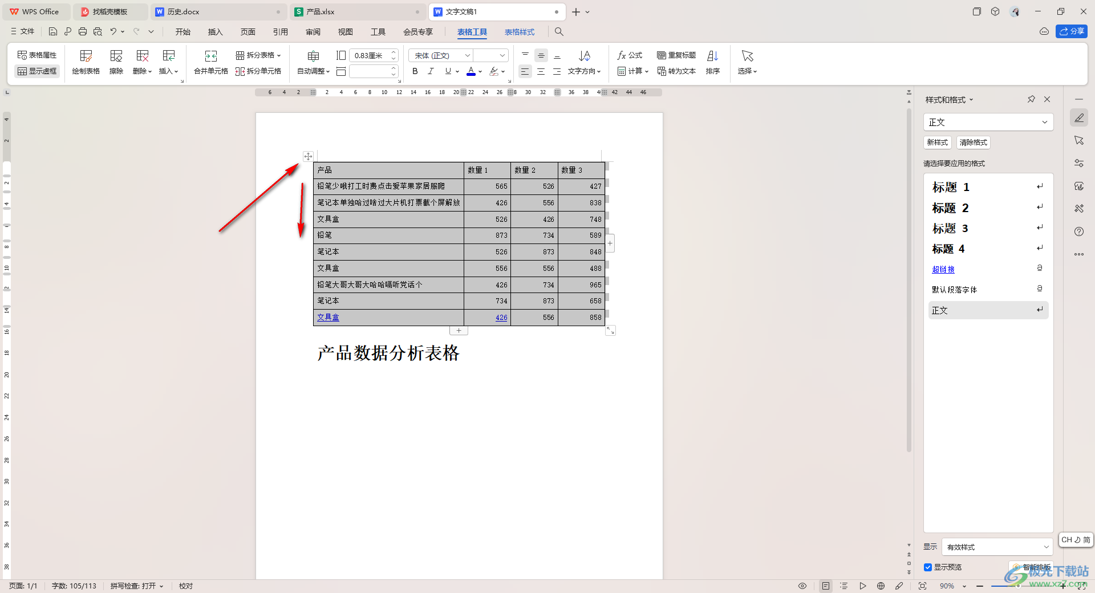1095x593 pixels.
Task: Toggle Italic formatting
Action: pos(431,71)
